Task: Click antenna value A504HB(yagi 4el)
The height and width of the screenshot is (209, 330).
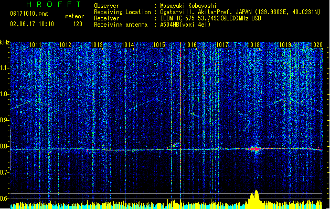Action: click(185, 25)
